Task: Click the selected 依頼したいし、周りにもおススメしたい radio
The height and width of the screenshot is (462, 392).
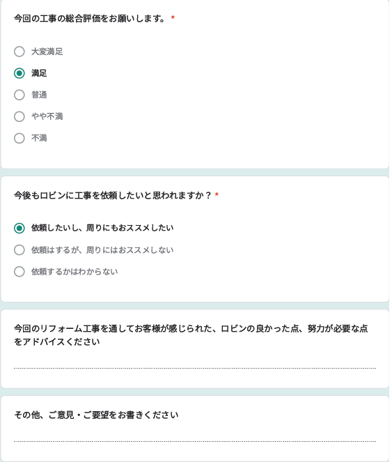Action: coord(19,228)
